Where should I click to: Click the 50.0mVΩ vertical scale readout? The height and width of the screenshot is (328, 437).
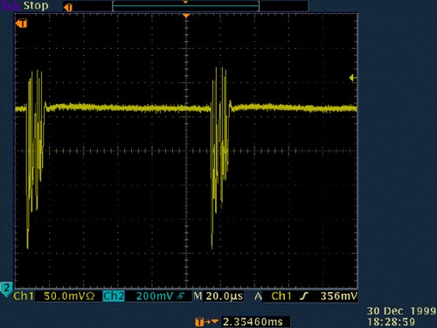click(x=69, y=297)
